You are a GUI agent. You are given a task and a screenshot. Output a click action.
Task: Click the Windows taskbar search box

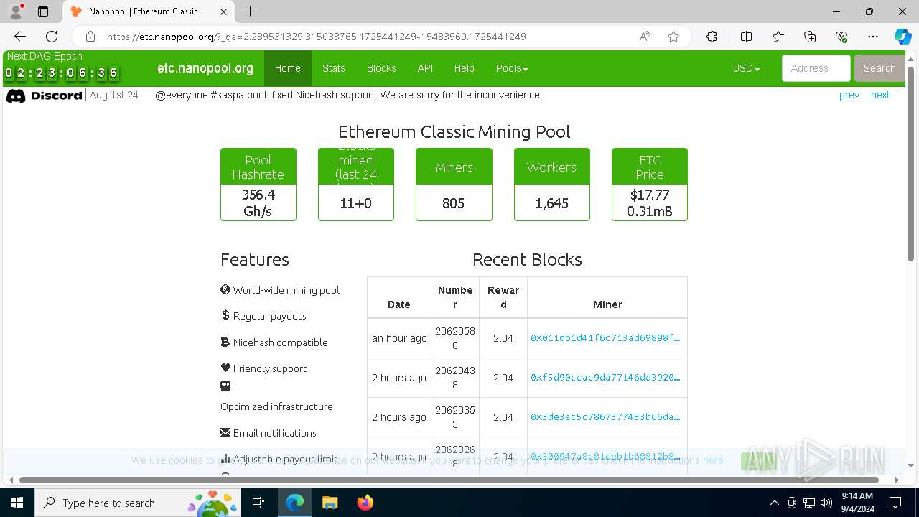point(138,503)
